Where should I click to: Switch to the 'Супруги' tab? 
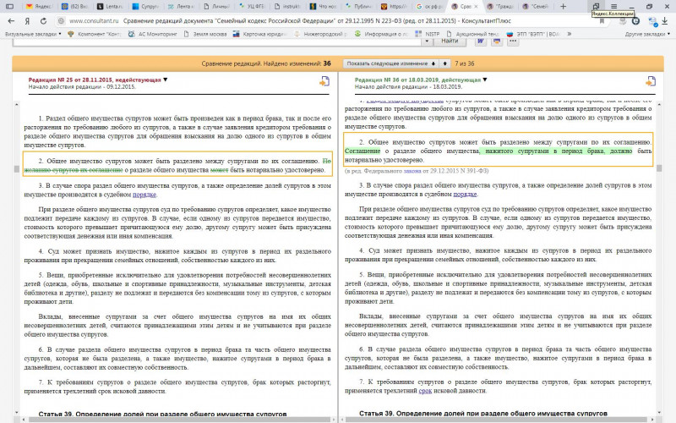click(145, 7)
